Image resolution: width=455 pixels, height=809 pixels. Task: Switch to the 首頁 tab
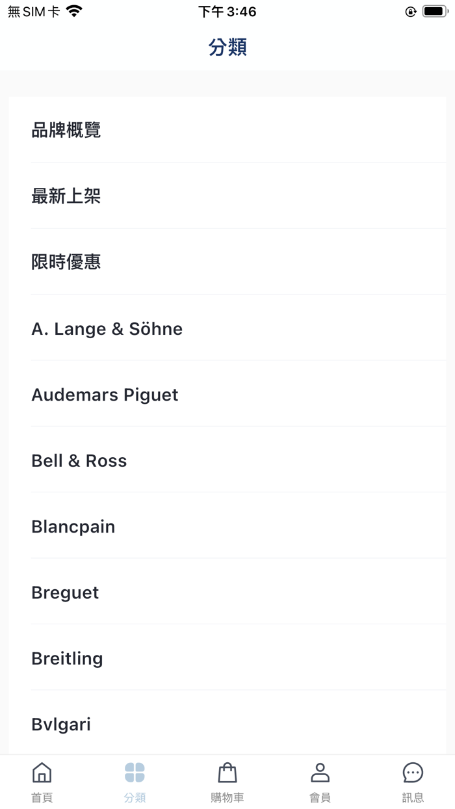42,780
